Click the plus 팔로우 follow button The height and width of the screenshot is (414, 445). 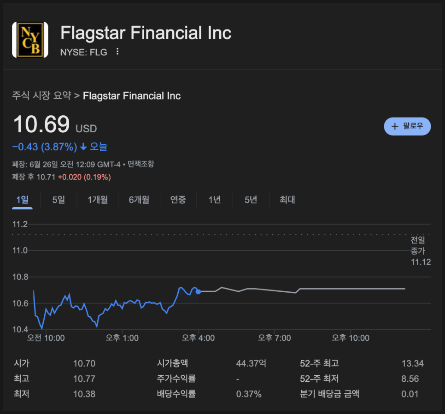pyautogui.click(x=407, y=126)
